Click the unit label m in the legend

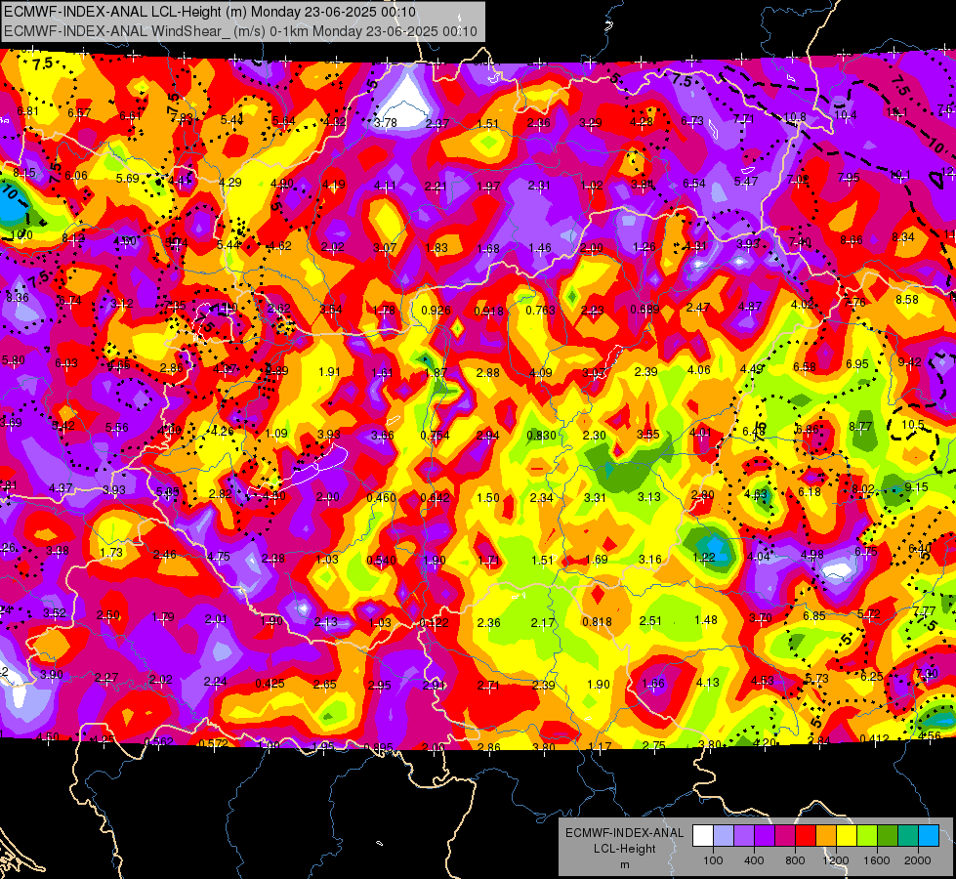[x=624, y=864]
